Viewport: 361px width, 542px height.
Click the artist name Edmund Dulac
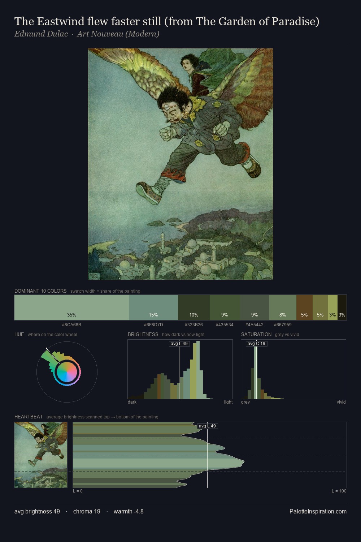tap(41, 34)
